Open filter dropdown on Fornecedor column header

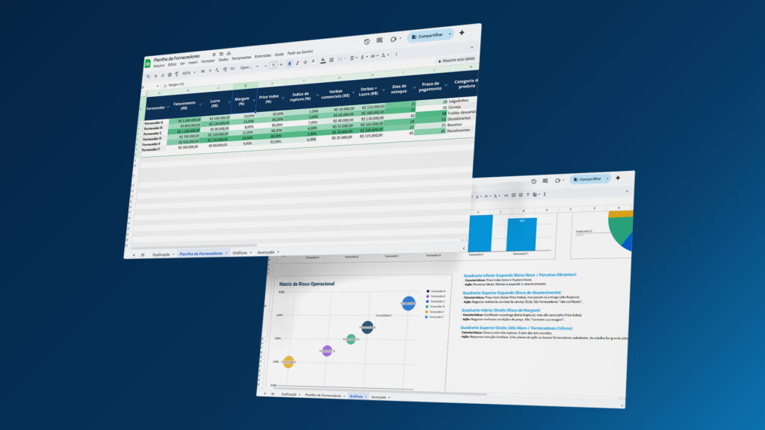pos(168,106)
